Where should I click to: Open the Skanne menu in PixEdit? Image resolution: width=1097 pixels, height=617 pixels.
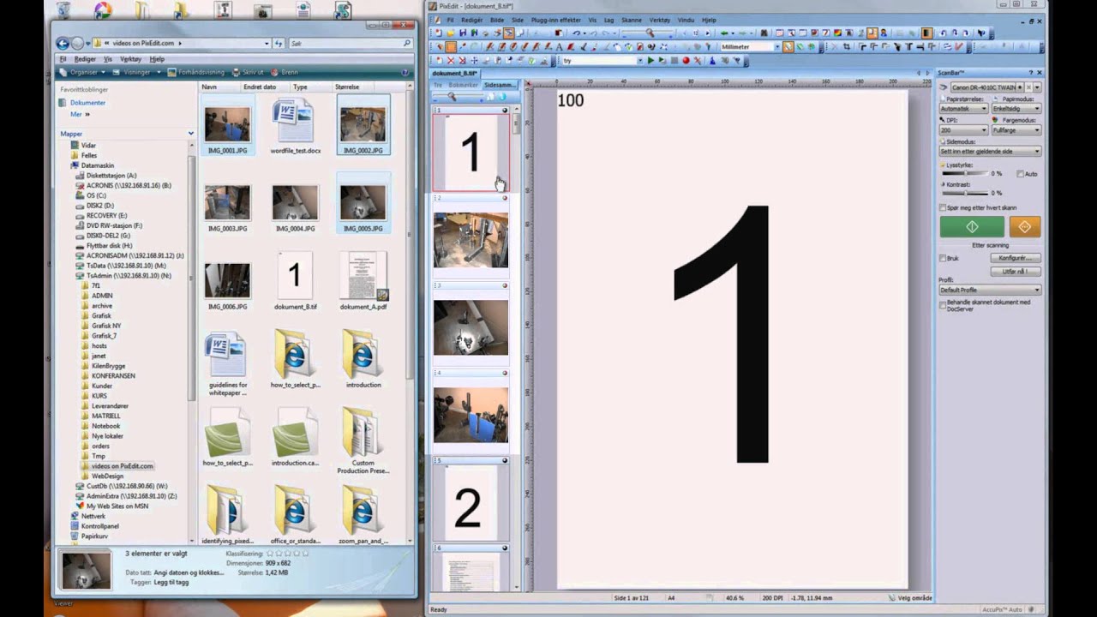(632, 20)
